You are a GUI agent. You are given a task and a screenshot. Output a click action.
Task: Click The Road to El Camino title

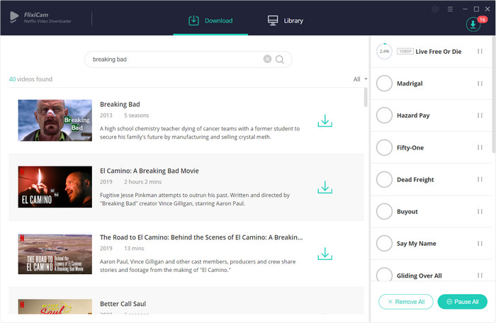pyautogui.click(x=201, y=237)
